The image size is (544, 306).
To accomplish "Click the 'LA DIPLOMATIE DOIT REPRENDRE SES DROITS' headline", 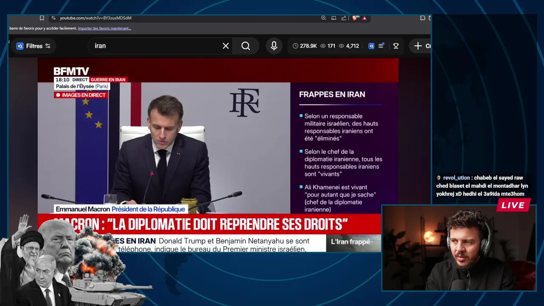I will [x=201, y=224].
